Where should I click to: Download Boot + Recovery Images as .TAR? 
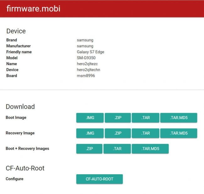click(117, 149)
